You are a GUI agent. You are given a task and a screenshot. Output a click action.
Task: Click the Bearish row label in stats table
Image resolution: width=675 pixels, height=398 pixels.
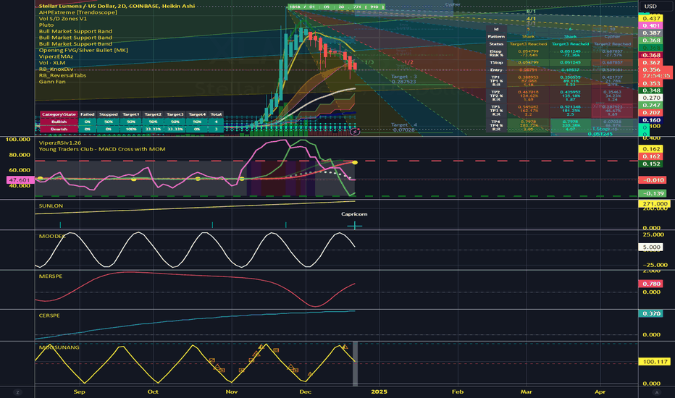[59, 129]
